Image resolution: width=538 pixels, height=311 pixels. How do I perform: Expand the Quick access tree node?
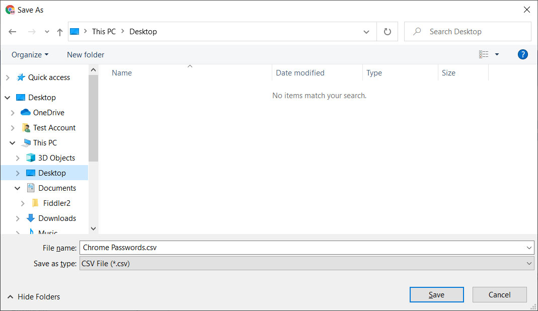coord(8,77)
